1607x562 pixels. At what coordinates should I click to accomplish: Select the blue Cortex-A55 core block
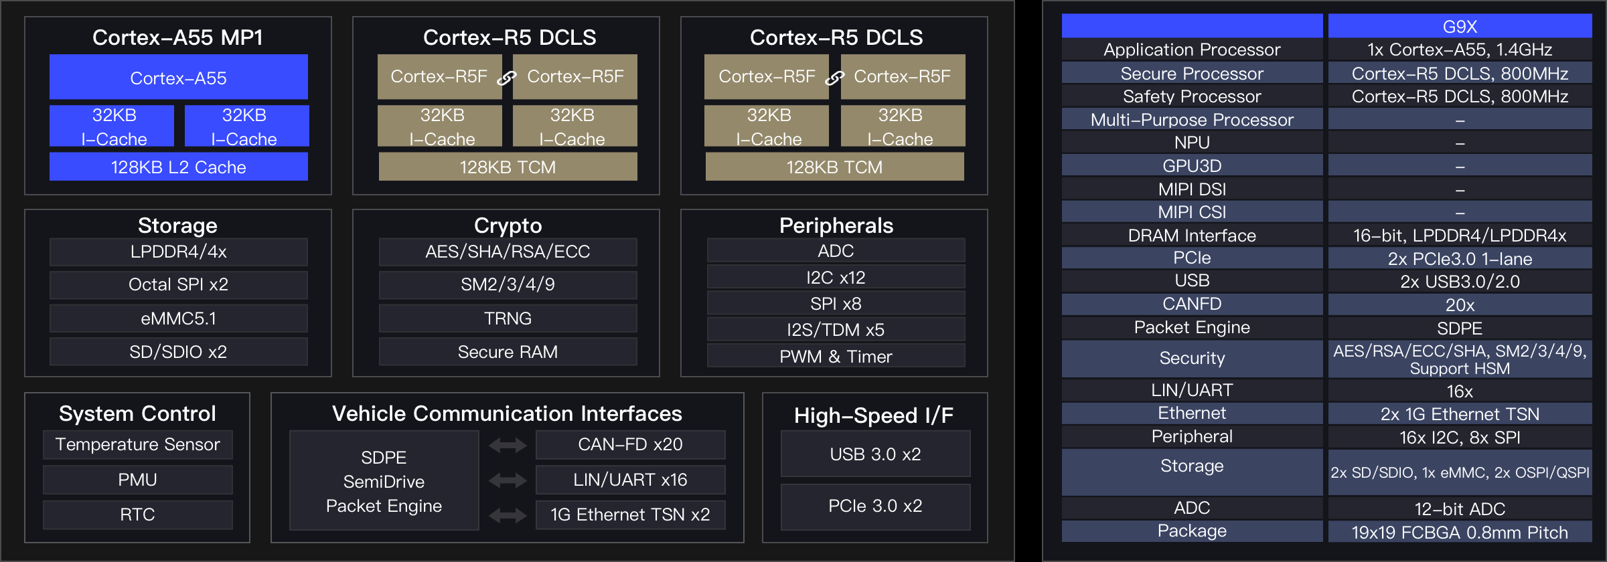click(x=178, y=78)
